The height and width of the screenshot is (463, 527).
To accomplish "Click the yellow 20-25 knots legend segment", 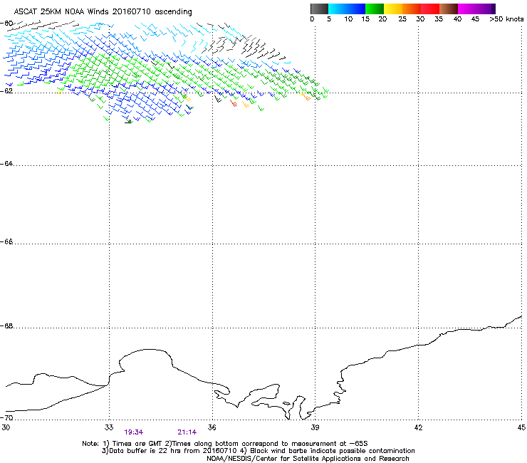I will pyautogui.click(x=393, y=9).
